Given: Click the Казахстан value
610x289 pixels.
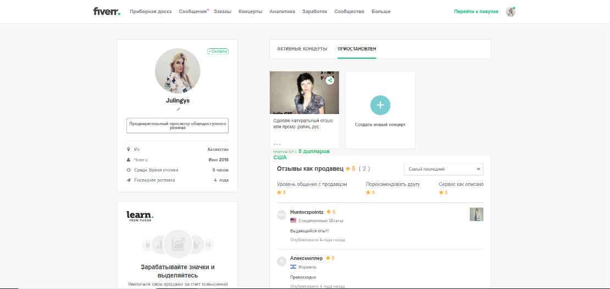Looking at the screenshot, I should pos(218,149).
